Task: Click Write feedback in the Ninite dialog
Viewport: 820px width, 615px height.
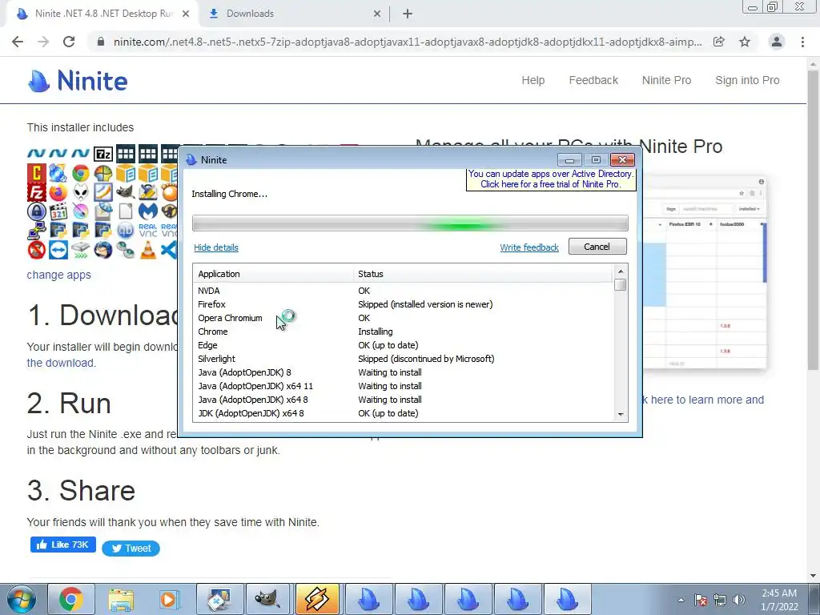Action: pyautogui.click(x=529, y=247)
